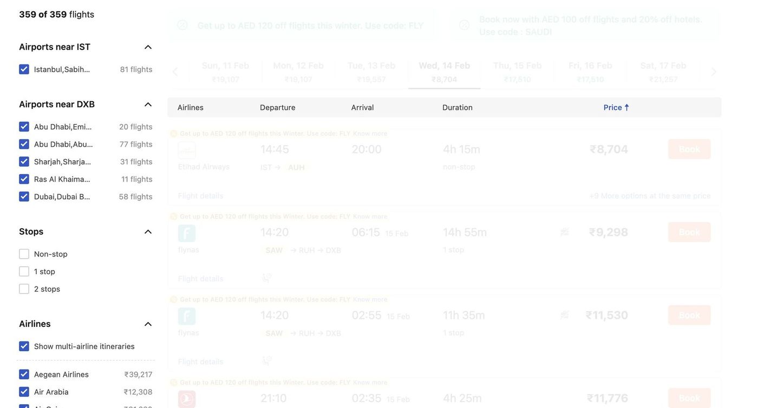Open Flight details for the 14h 55m flight

[x=201, y=278]
